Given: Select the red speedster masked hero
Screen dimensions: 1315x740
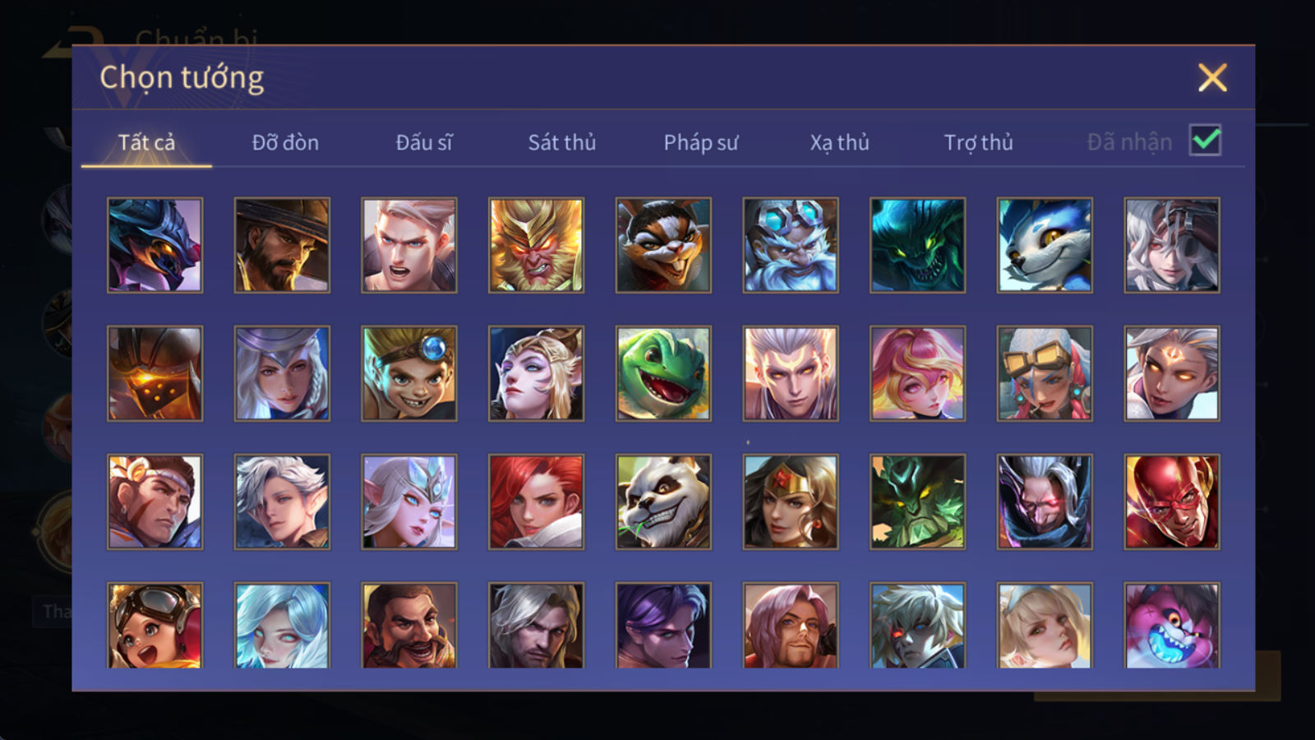Looking at the screenshot, I should (x=1172, y=502).
